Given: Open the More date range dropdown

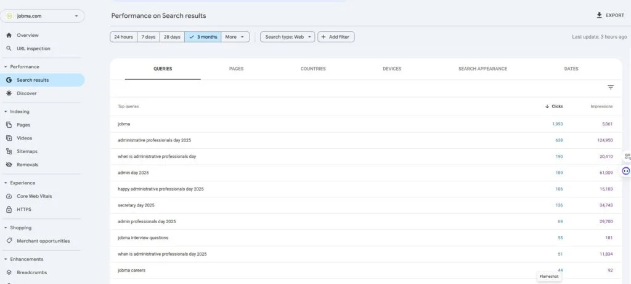Looking at the screenshot, I should pyautogui.click(x=235, y=37).
